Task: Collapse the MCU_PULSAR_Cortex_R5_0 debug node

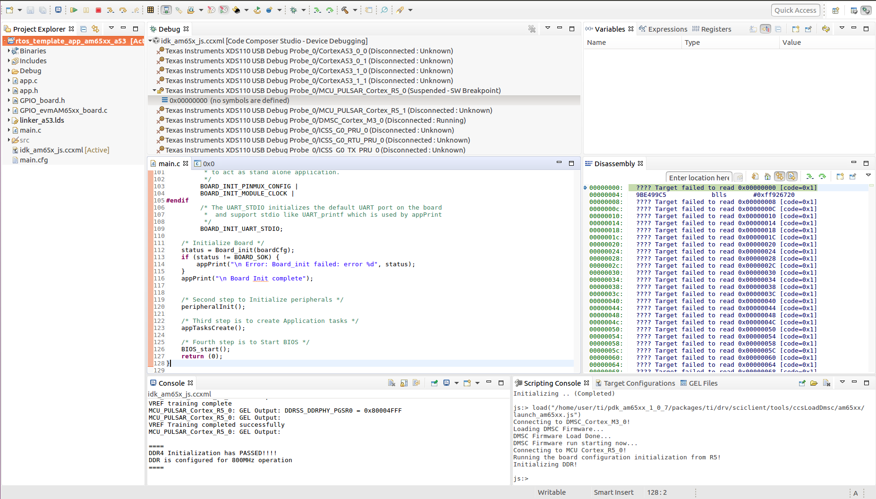Action: point(154,91)
